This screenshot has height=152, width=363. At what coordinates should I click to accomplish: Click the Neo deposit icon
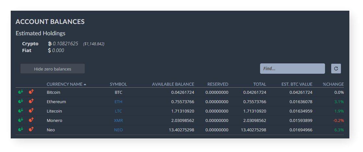(x=21, y=130)
